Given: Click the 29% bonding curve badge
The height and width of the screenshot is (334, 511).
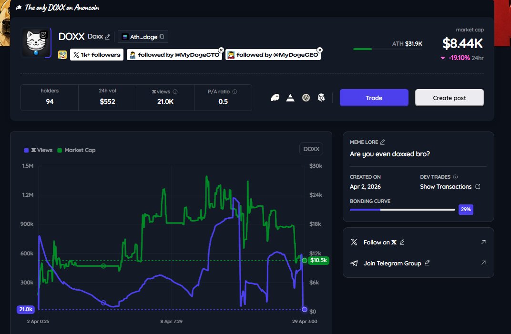Looking at the screenshot, I should (466, 210).
